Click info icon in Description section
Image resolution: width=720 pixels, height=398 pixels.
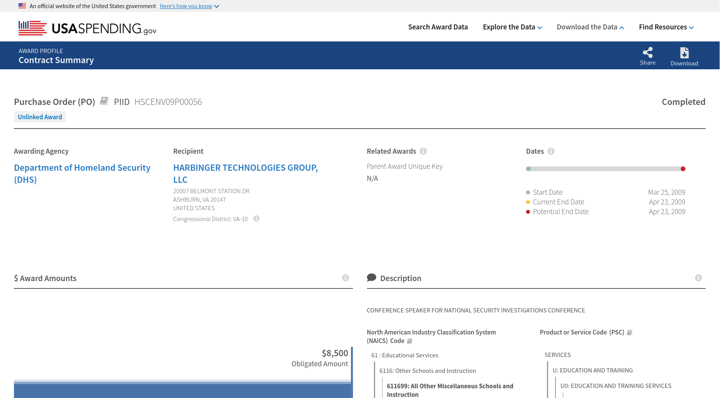[699, 278]
